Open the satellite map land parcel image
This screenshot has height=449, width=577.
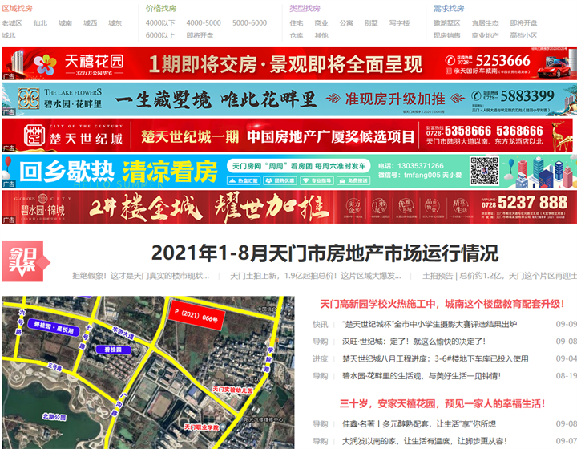[x=149, y=373]
